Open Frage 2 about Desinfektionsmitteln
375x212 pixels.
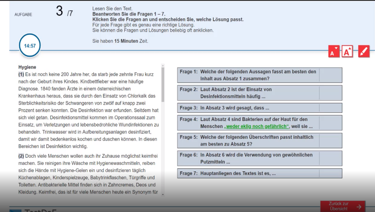(259, 93)
